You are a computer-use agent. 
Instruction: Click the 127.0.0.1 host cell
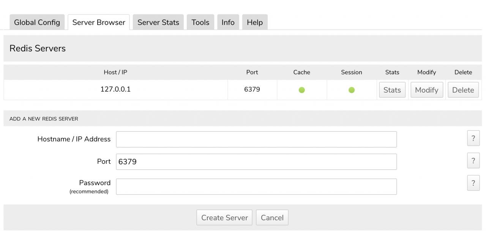[115, 90]
